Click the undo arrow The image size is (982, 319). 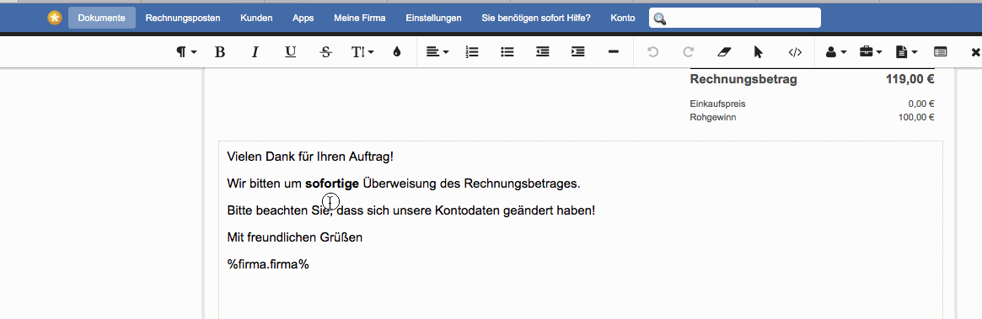pyautogui.click(x=652, y=52)
